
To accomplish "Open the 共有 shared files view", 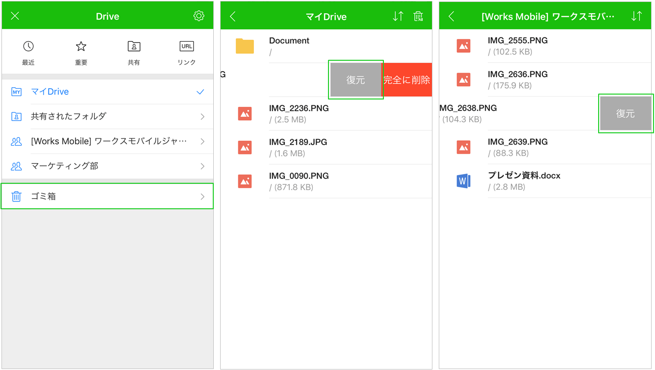I will pos(134,52).
